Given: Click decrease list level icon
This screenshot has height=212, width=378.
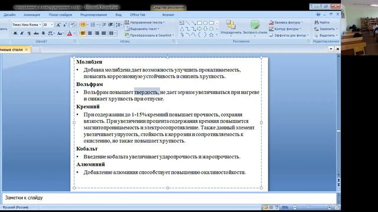Looking at the screenshot, I should click(x=104, y=25).
